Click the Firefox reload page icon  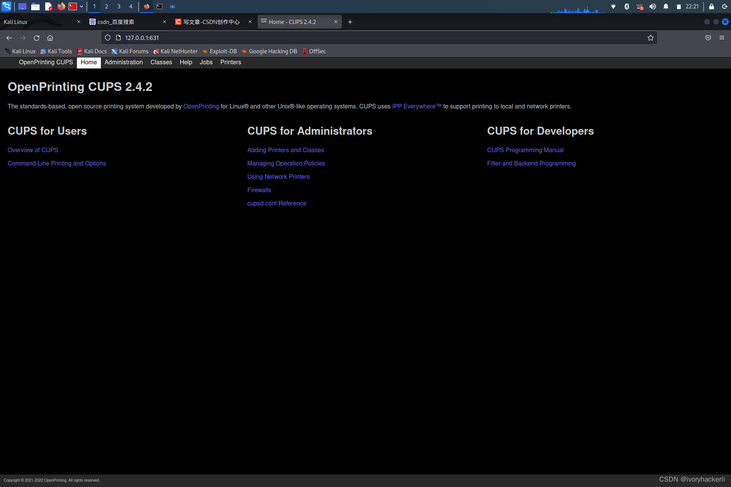[x=37, y=38]
